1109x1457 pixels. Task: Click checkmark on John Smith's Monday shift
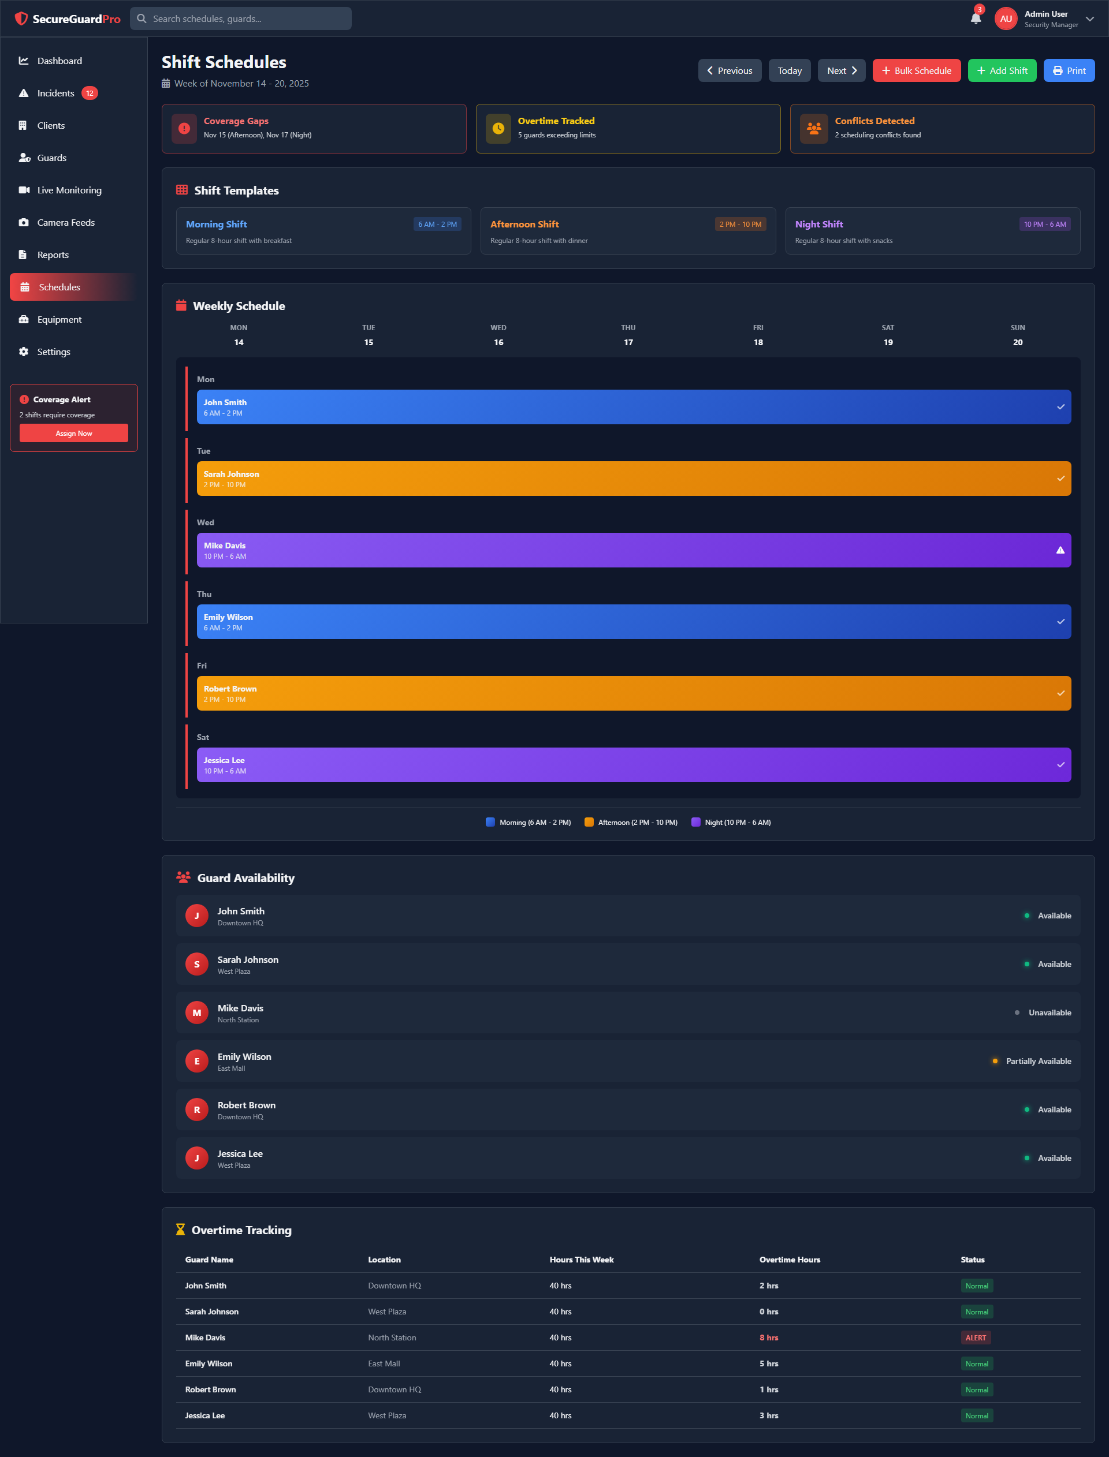pyautogui.click(x=1060, y=407)
